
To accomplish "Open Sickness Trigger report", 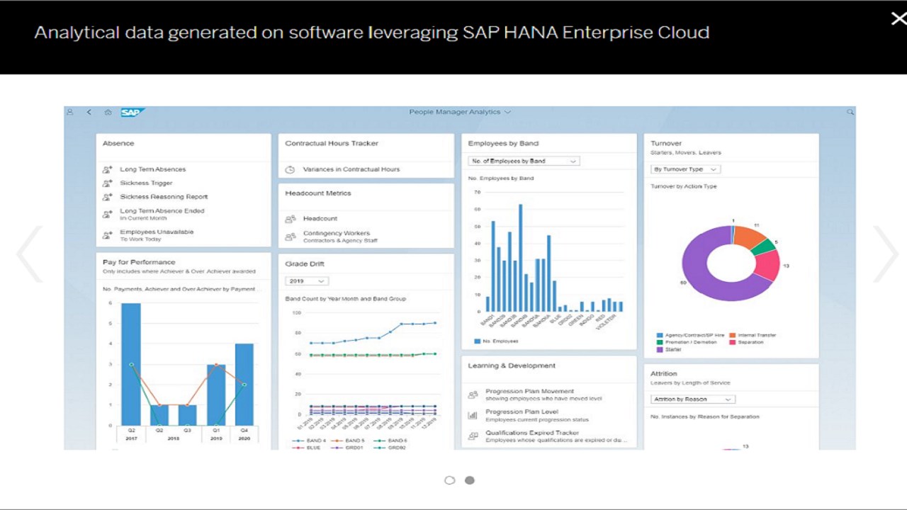I will click(146, 183).
